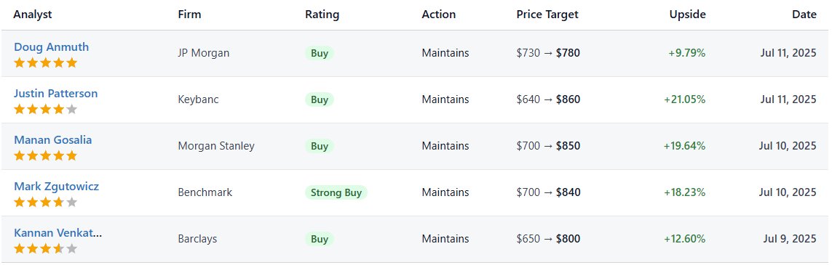Sort table by Analyst column header
The image size is (832, 265).
(33, 15)
